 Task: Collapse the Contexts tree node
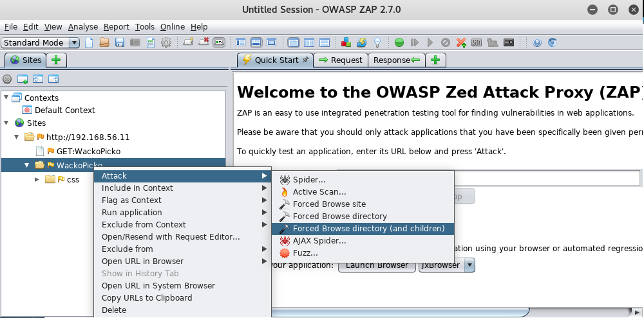click(6, 98)
